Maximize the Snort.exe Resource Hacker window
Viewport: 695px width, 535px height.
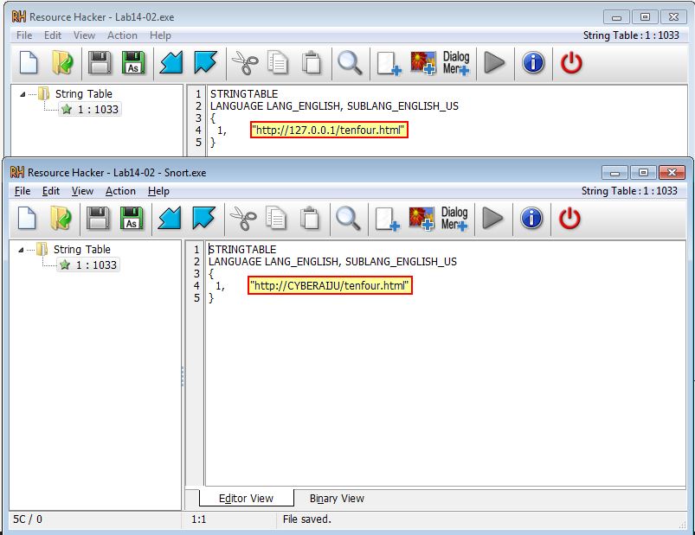click(643, 173)
